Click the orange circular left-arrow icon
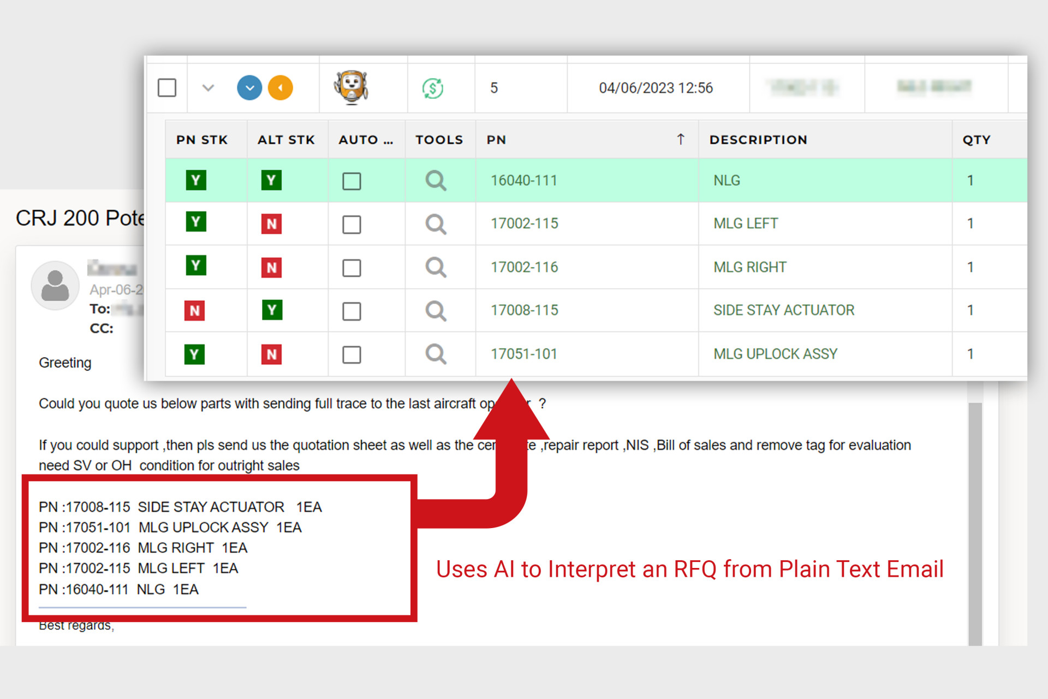The width and height of the screenshot is (1048, 699). click(x=281, y=87)
